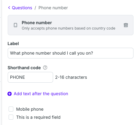Click the Mobile phone checkbox label
This screenshot has width=140, height=125.
point(30,109)
